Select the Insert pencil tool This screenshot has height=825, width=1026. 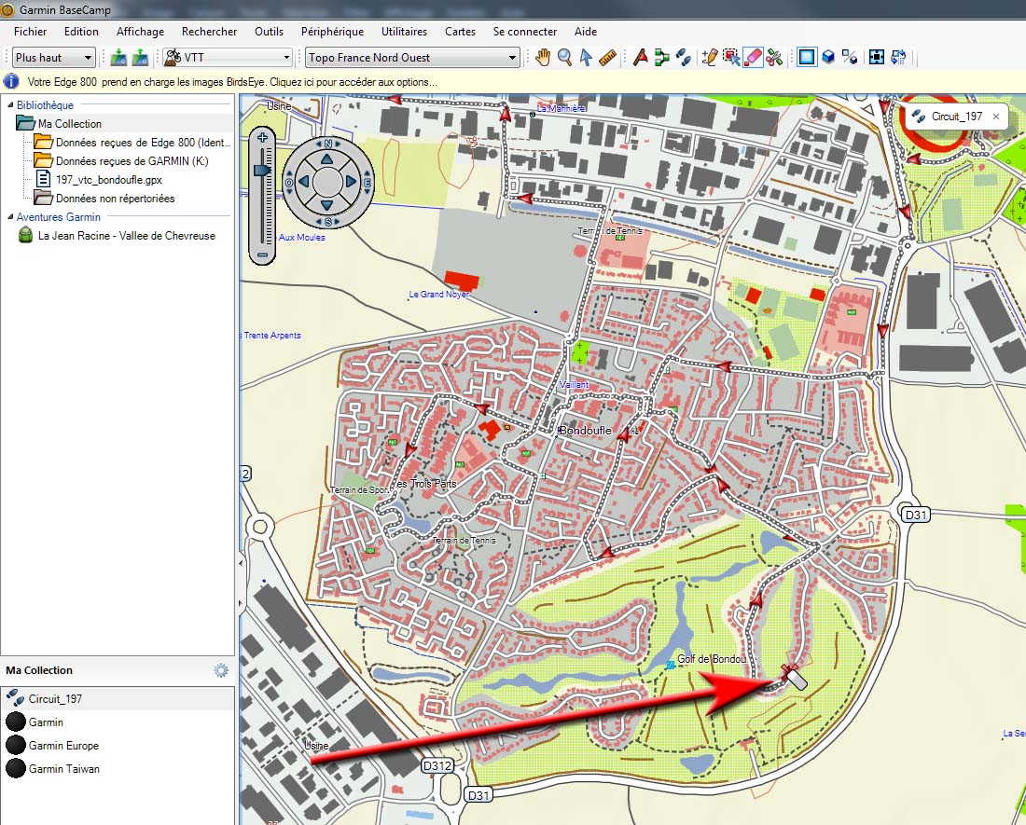(x=709, y=58)
